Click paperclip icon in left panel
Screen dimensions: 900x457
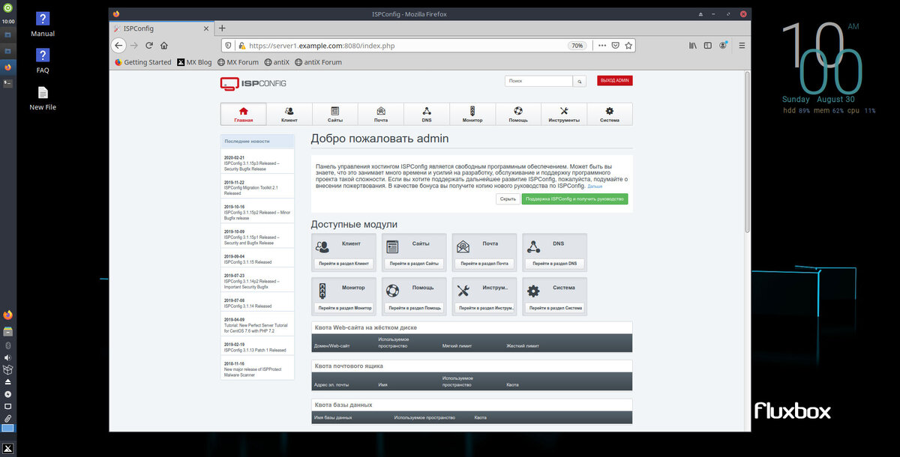tap(8, 417)
